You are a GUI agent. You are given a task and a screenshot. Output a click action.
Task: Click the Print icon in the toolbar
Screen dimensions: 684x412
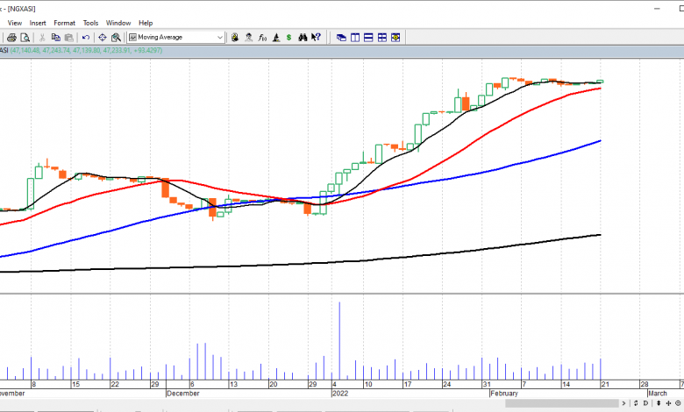click(x=11, y=38)
